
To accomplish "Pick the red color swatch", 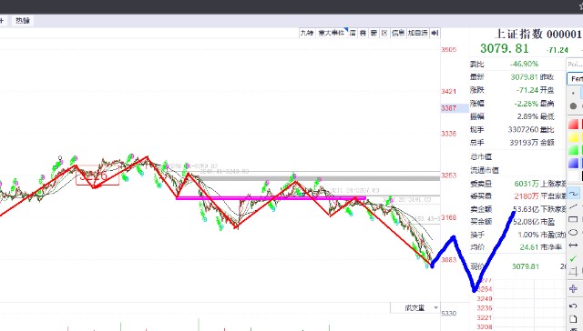I will pos(573,125).
